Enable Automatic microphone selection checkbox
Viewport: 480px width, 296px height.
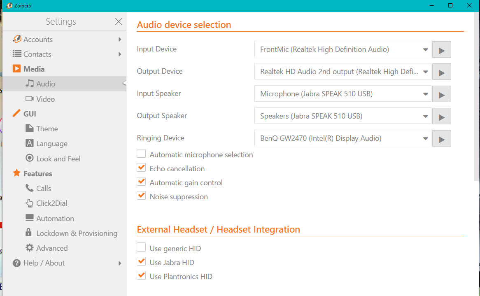[x=141, y=154]
